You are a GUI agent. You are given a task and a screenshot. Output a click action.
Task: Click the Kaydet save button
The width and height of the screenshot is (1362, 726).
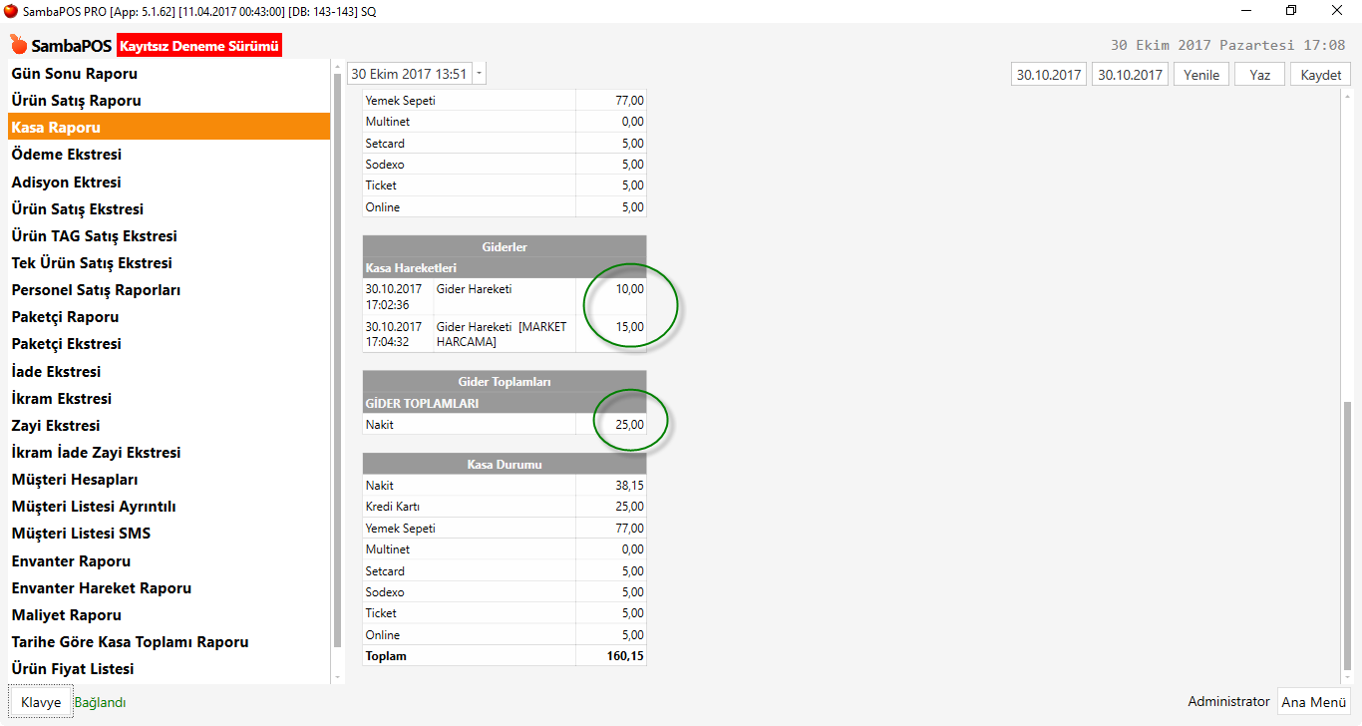click(1320, 75)
